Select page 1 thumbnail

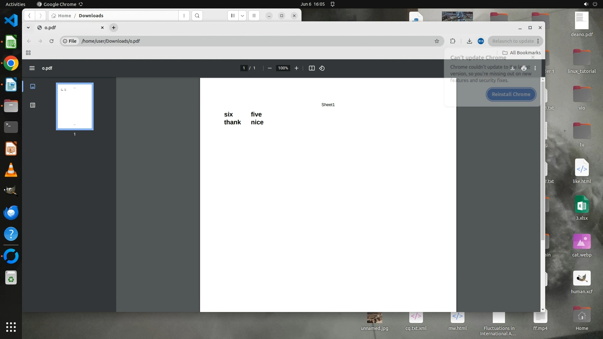click(75, 106)
